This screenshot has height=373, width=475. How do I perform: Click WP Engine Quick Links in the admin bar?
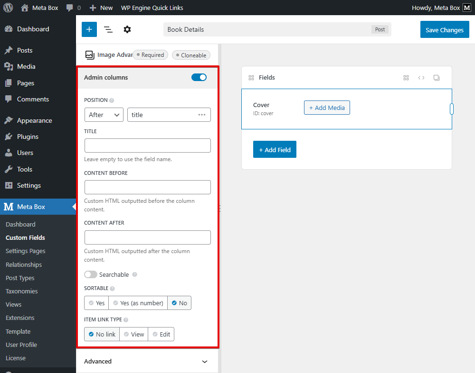pos(152,8)
